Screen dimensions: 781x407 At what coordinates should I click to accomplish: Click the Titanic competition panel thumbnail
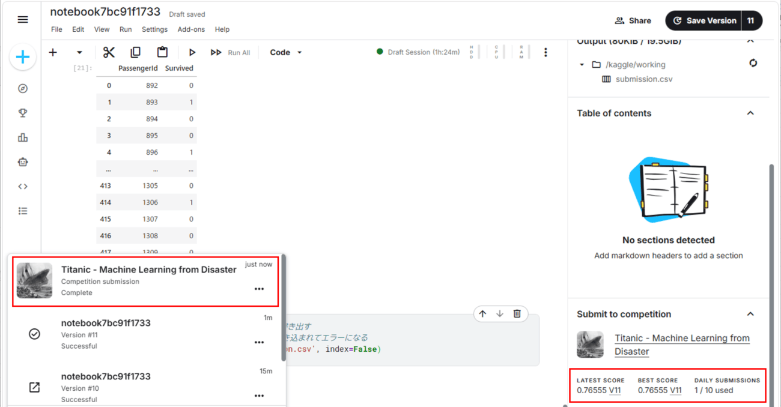pyautogui.click(x=590, y=345)
